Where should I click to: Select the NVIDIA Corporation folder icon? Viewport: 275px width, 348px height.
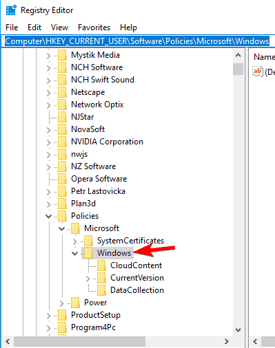(x=62, y=142)
